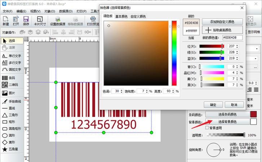Click choose background color (选择背景颜色) button
Image resolution: width=262 pixels, height=162 pixels.
point(227,122)
